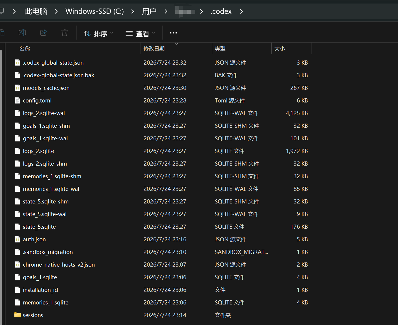Viewport: 398px width, 325px height.
Task: Click the 267 KB size cell
Action: (299, 88)
